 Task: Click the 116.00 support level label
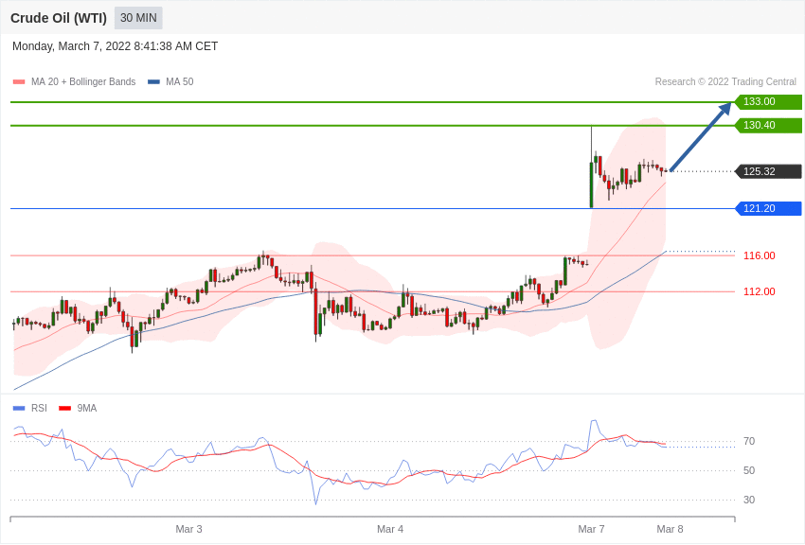[x=759, y=255]
